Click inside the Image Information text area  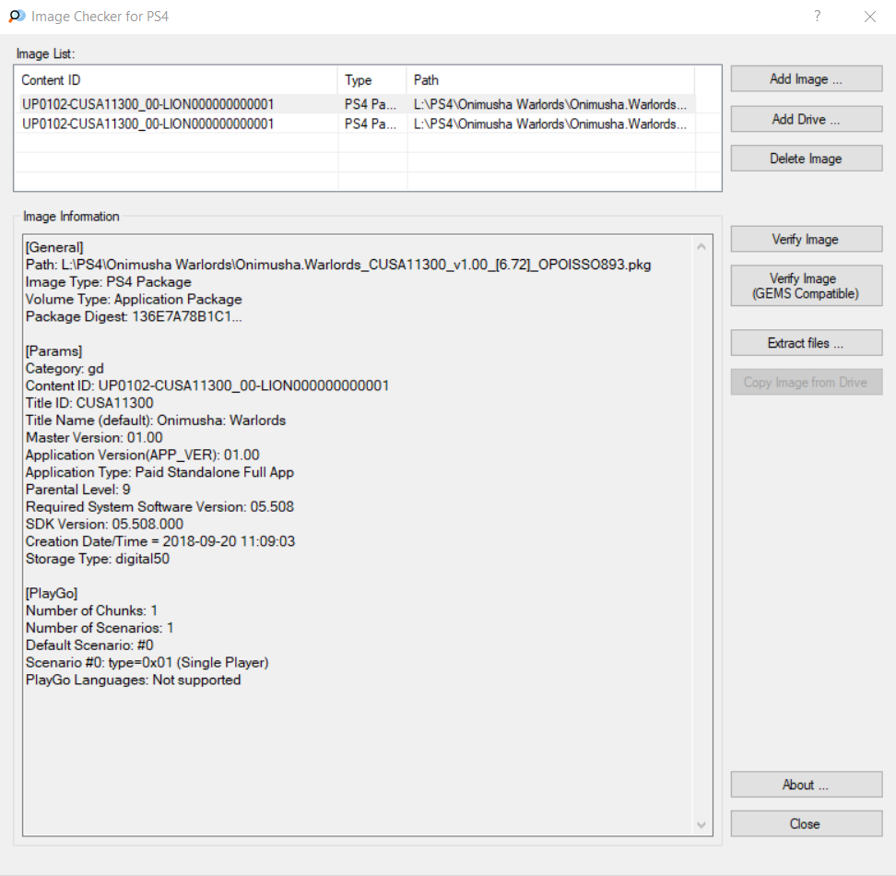[360, 738]
